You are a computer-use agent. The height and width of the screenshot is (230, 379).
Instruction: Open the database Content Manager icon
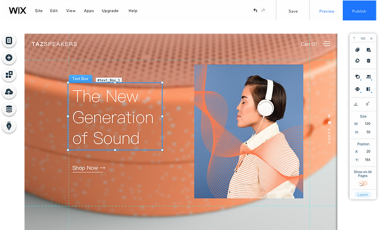pos(9,109)
